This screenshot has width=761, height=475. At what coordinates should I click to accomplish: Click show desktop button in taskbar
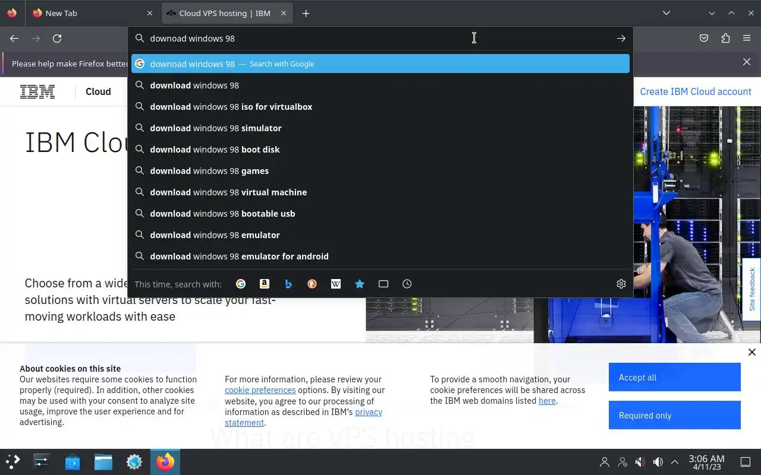pyautogui.click(x=746, y=462)
